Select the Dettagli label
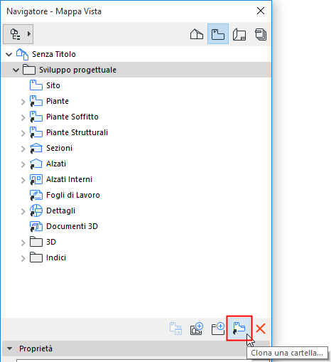Image resolution: width=331 pixels, height=362 pixels. [x=60, y=211]
